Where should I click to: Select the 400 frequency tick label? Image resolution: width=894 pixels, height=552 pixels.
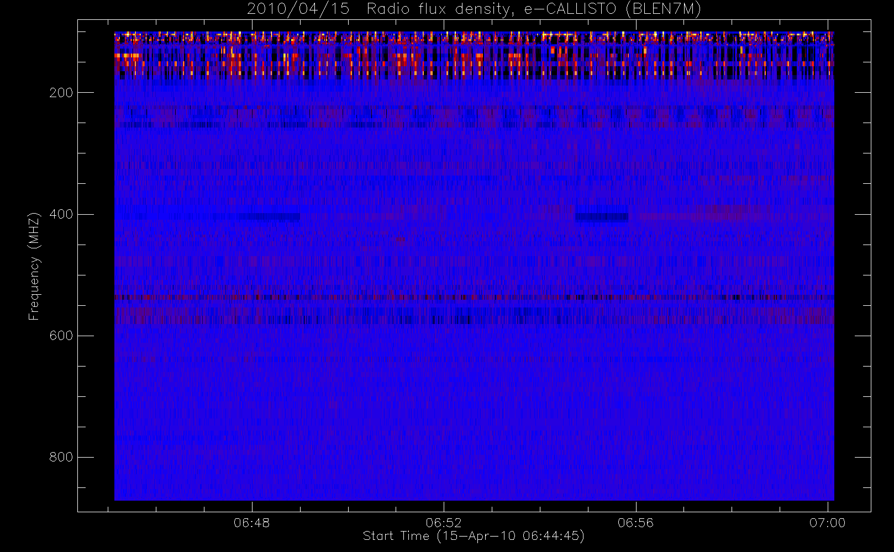click(x=61, y=214)
